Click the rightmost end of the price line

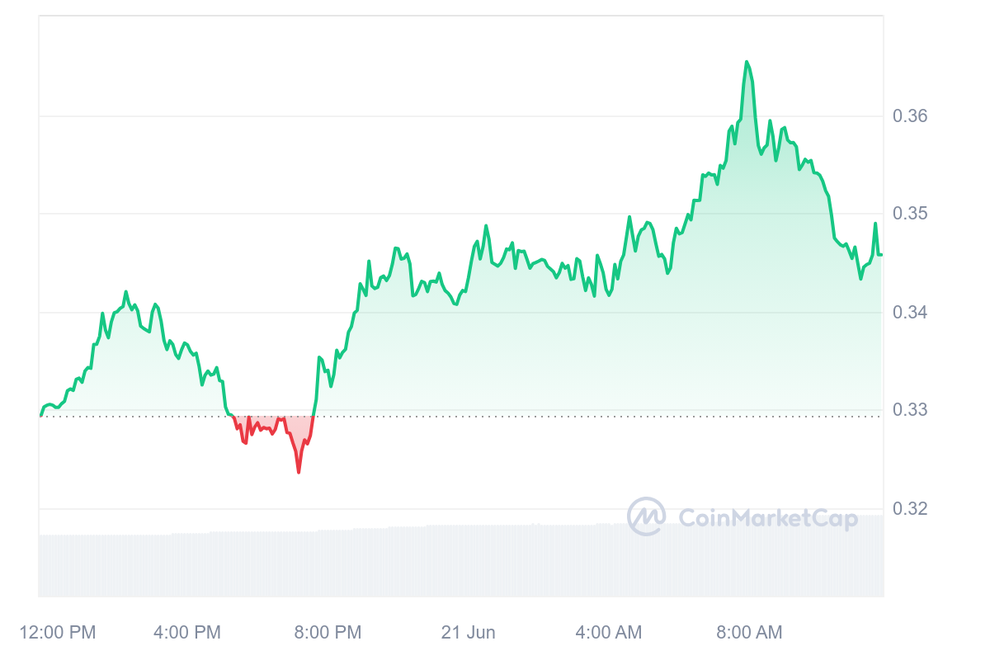click(881, 254)
